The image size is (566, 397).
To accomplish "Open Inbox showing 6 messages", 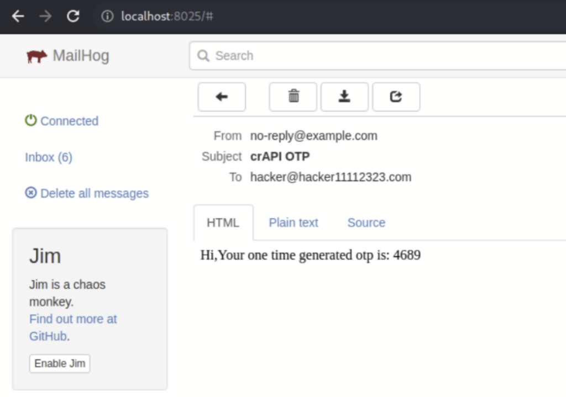I will point(49,157).
